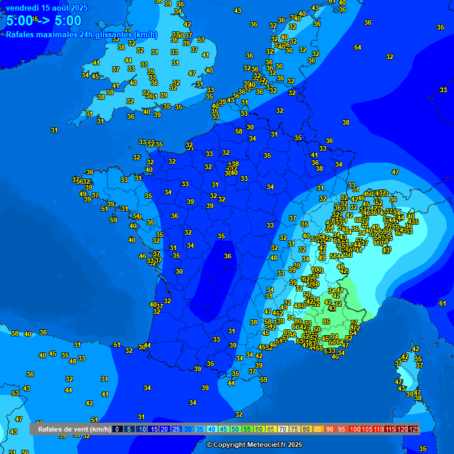Image resolution: width=454 pixels, height=454 pixels.
Task: Click the "Rafales maximales 24h glissantes (km/h)" subtitle
Action: [82, 35]
